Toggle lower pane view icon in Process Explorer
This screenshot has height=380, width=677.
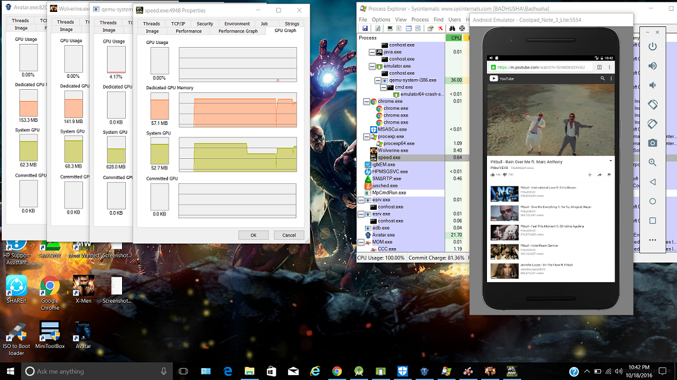coord(408,28)
